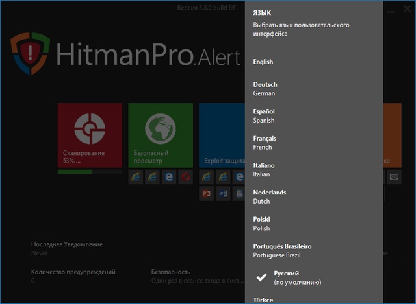Image resolution: width=416 pixels, height=304 pixels.
Task: Click the checkmark beside Русский
Action: click(262, 277)
